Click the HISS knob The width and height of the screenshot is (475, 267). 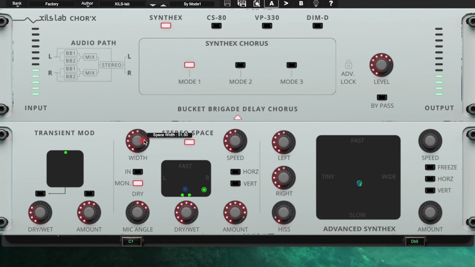point(284,213)
